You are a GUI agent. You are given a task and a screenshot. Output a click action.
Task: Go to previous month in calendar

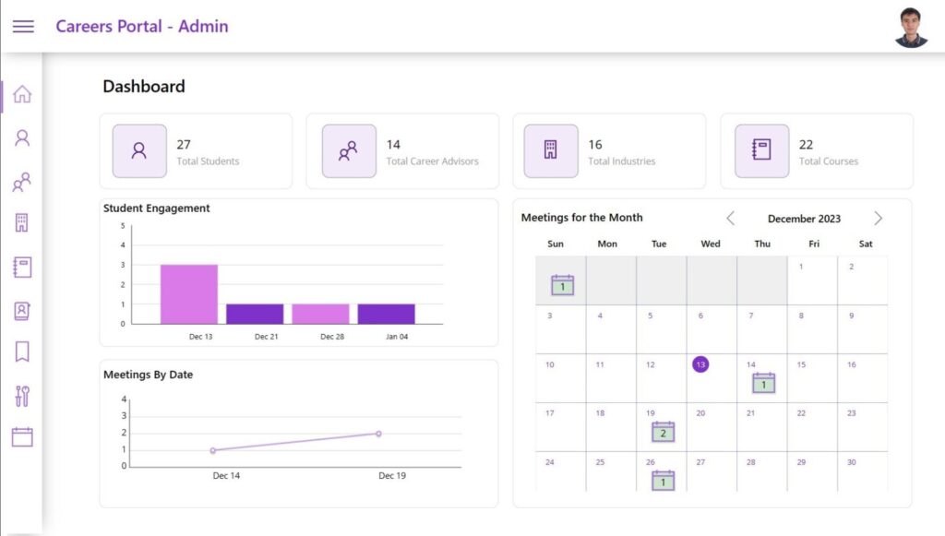[x=731, y=218]
